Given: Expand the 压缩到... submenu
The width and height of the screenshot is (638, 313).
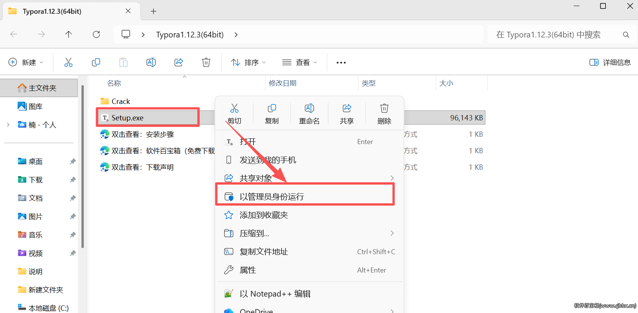Looking at the screenshot, I should [392, 233].
